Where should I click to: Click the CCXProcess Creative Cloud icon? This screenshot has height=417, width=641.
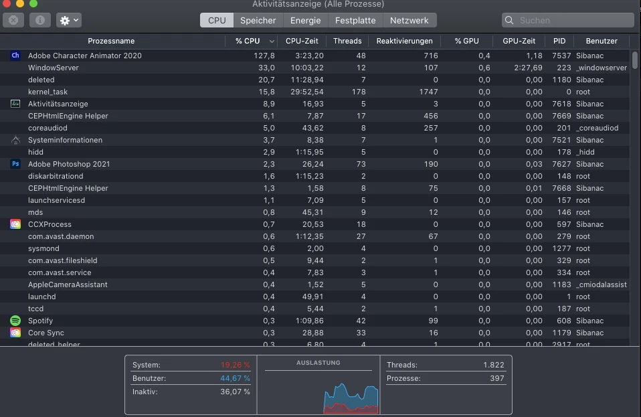click(x=15, y=224)
